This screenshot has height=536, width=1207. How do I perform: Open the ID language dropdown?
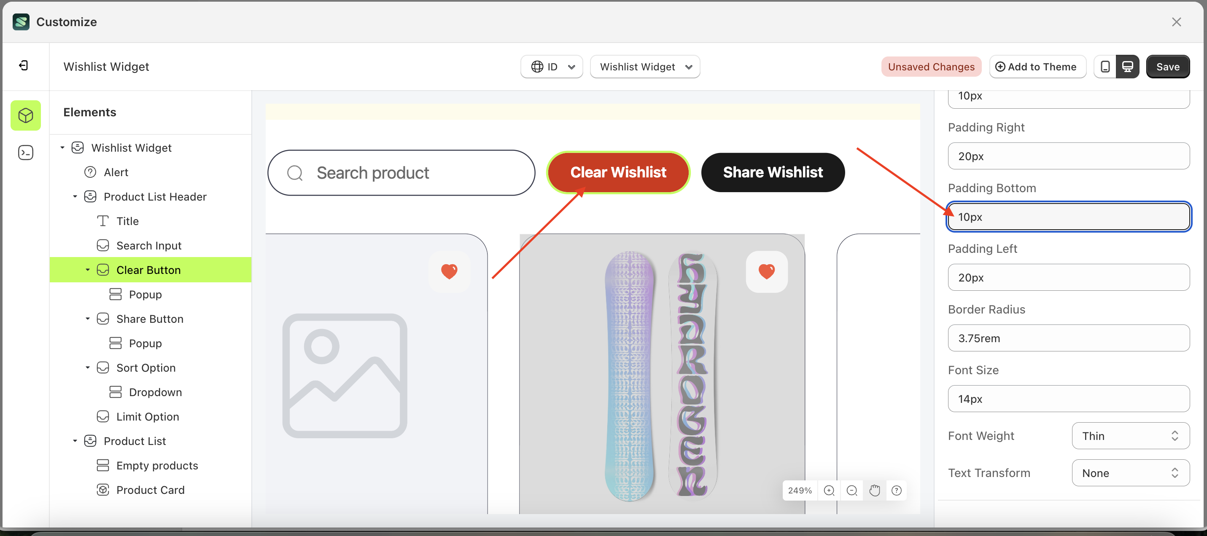[552, 67]
